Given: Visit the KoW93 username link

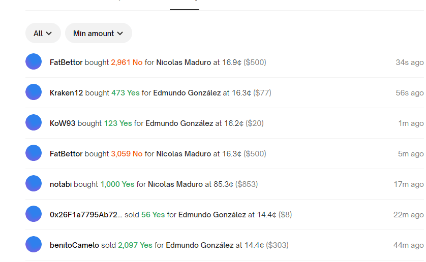Looking at the screenshot, I should (63, 123).
